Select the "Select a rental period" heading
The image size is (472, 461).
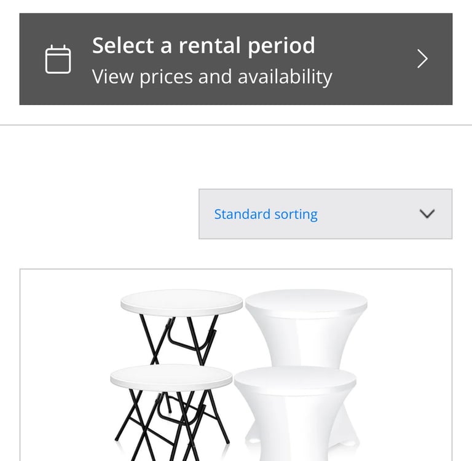pos(203,45)
